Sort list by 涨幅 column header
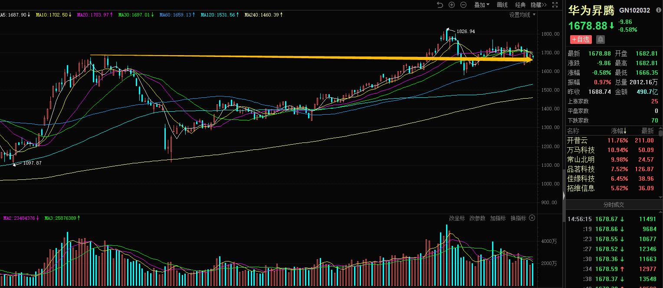This screenshot has height=288, width=663. (619, 131)
